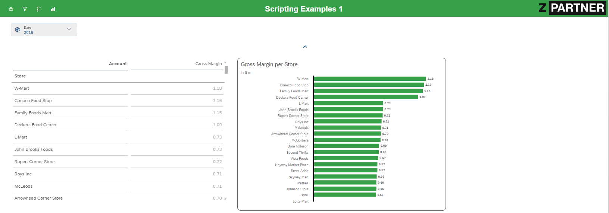Open the filter funnel icon
Viewport: 609px width, 213px height.
coord(25,9)
